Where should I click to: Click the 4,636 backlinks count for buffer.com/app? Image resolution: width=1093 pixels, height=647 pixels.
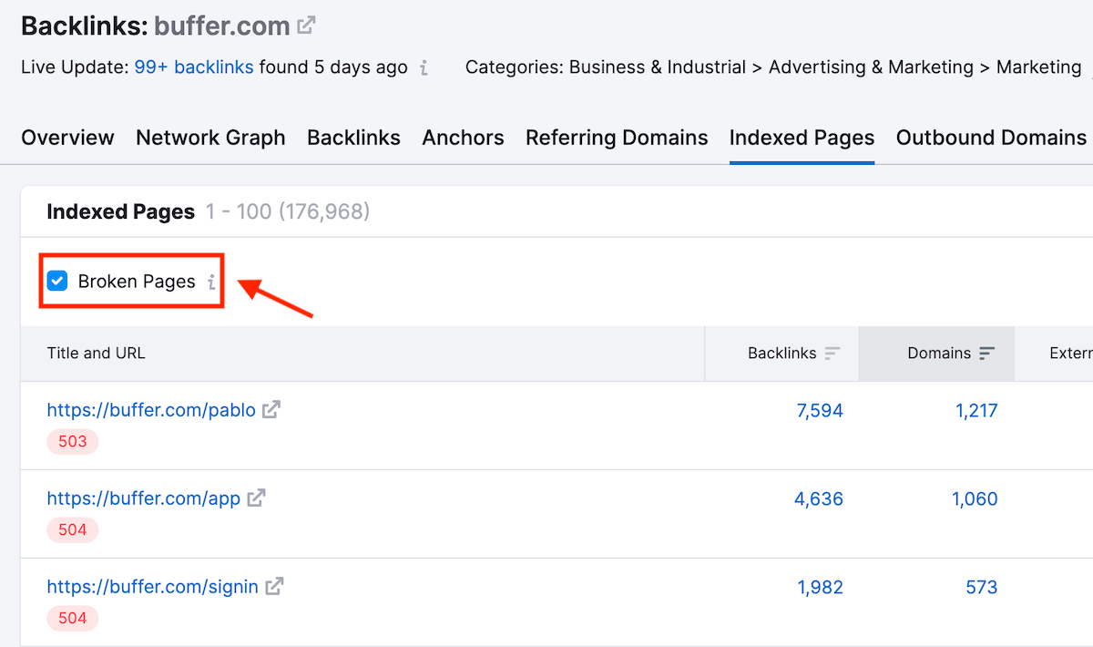click(x=820, y=498)
